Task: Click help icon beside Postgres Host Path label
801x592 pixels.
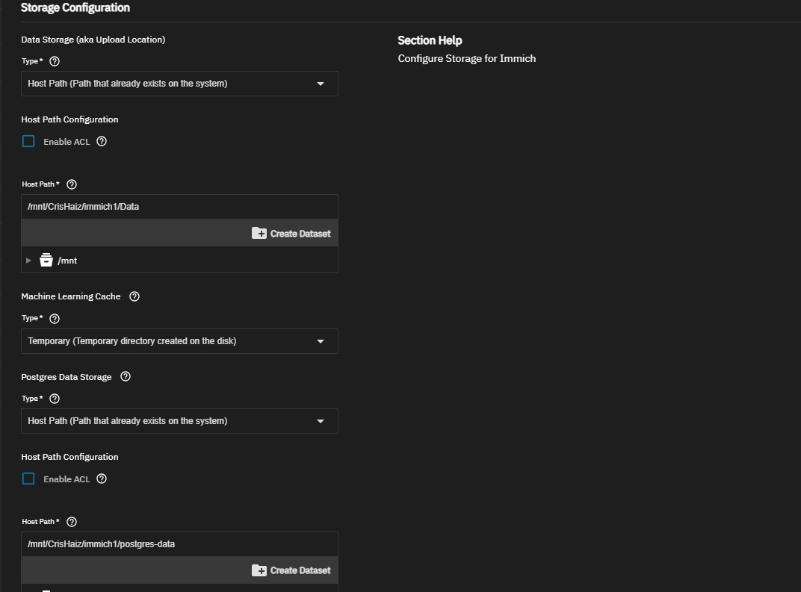Action: coord(72,522)
